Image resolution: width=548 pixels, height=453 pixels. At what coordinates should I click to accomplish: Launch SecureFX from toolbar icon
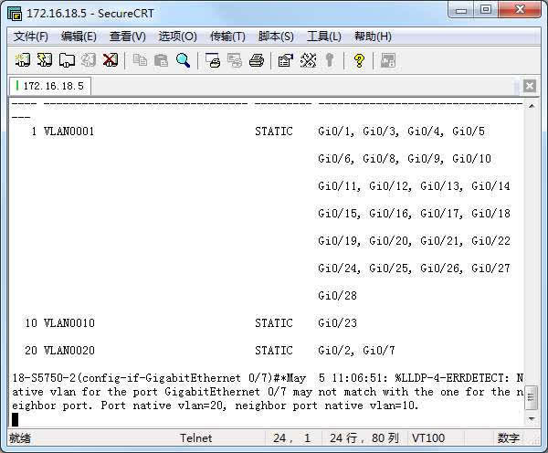[387, 60]
